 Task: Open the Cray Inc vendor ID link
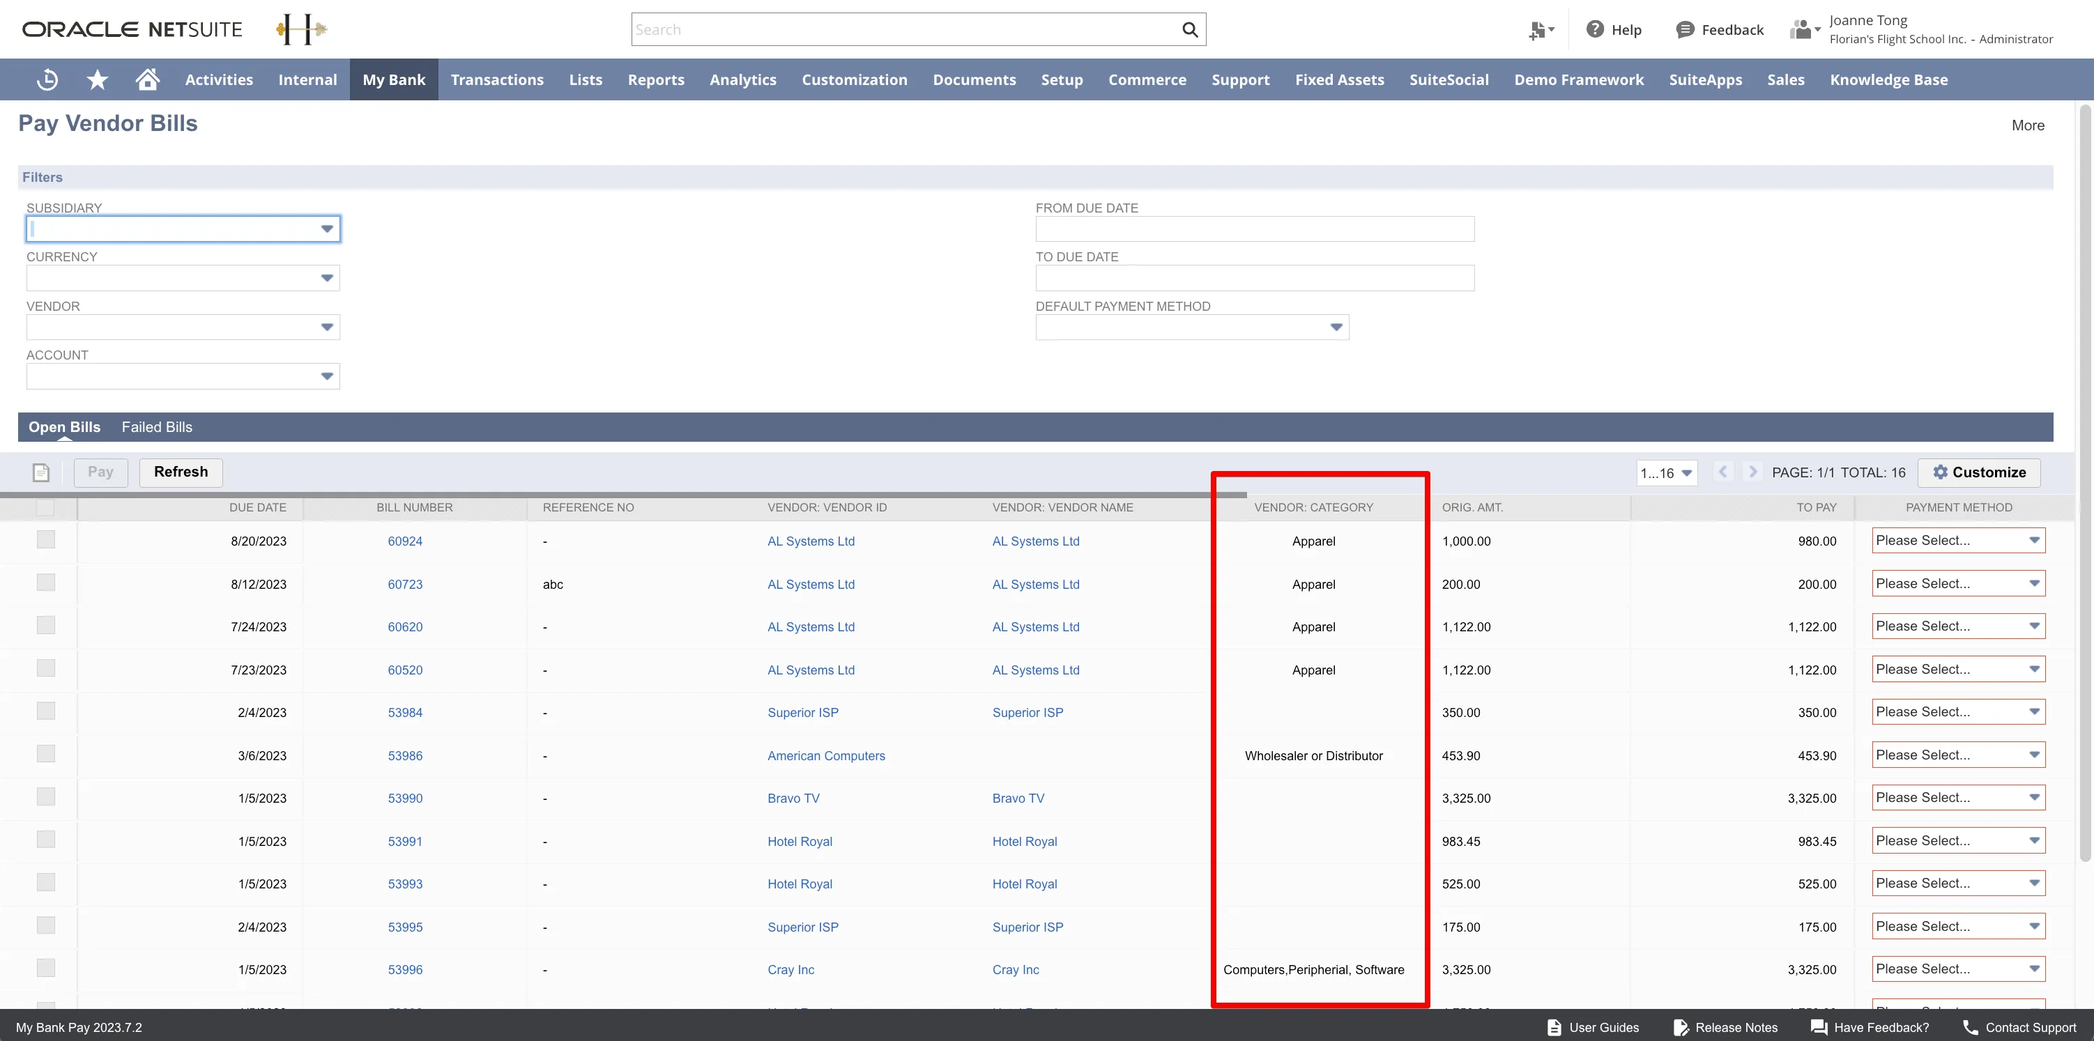tap(790, 971)
